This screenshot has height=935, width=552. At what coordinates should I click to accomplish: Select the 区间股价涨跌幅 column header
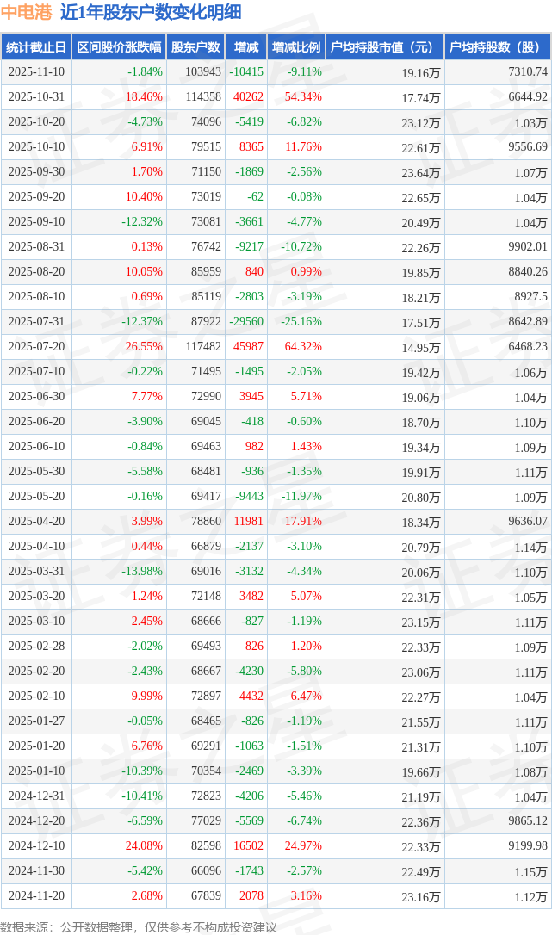tap(117, 47)
